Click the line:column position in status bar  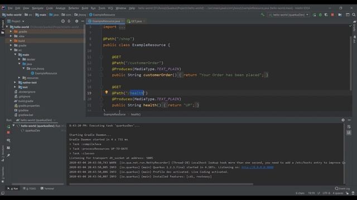click(x=311, y=193)
